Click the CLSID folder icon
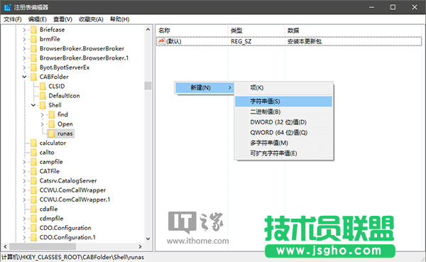426x262 pixels. point(43,87)
